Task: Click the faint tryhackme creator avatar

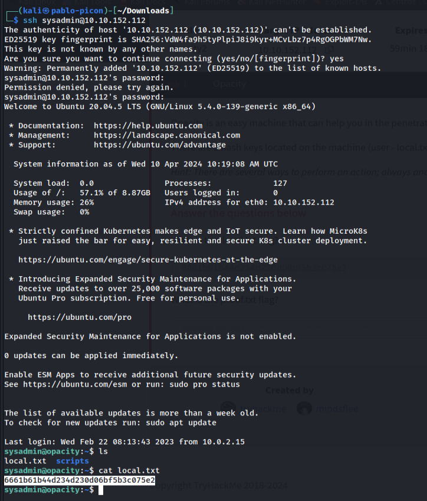Action: [228, 408]
